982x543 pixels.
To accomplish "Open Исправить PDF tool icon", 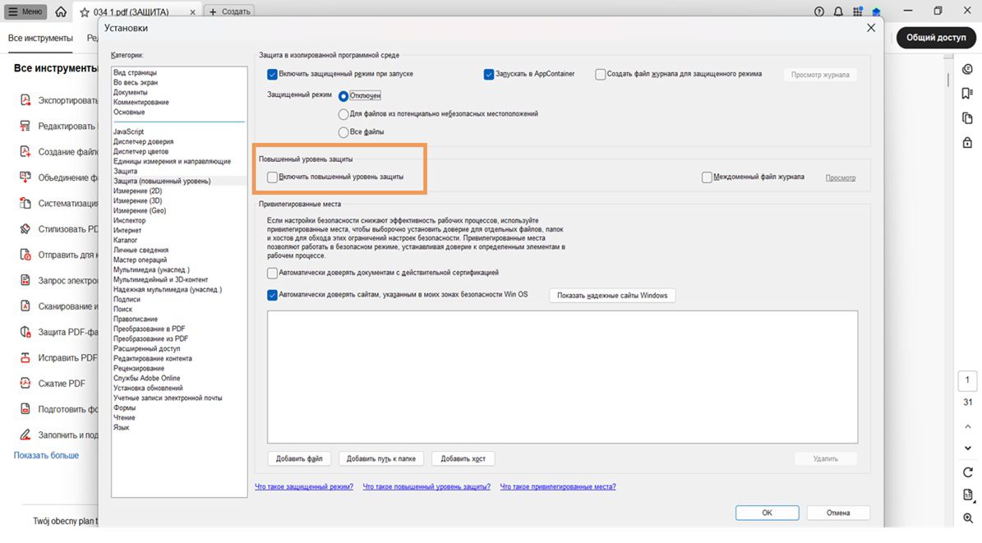I will (x=25, y=357).
